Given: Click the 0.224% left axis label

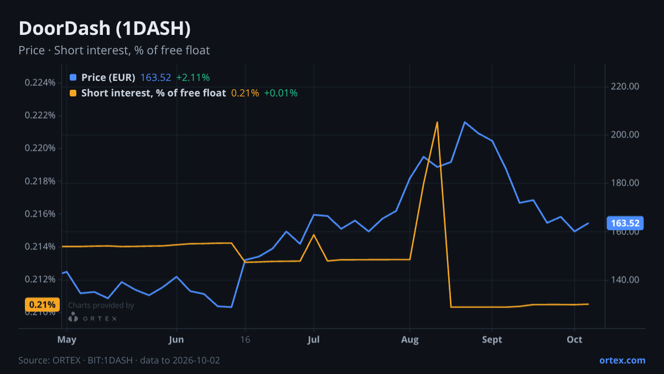Looking at the screenshot, I should click(x=40, y=83).
